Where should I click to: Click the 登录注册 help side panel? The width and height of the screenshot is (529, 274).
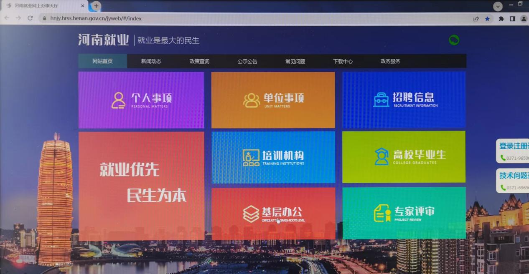[513, 151]
